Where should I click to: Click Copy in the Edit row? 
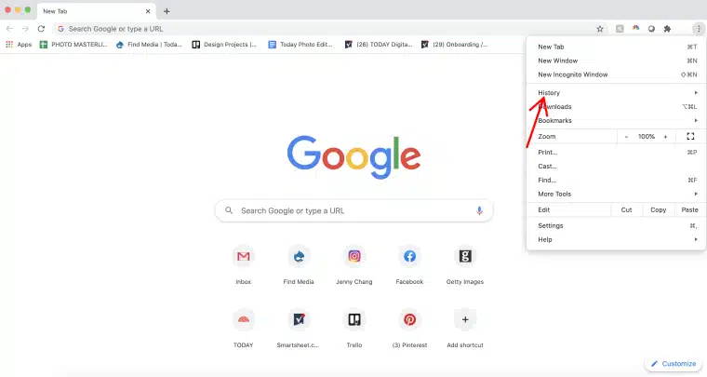point(659,210)
